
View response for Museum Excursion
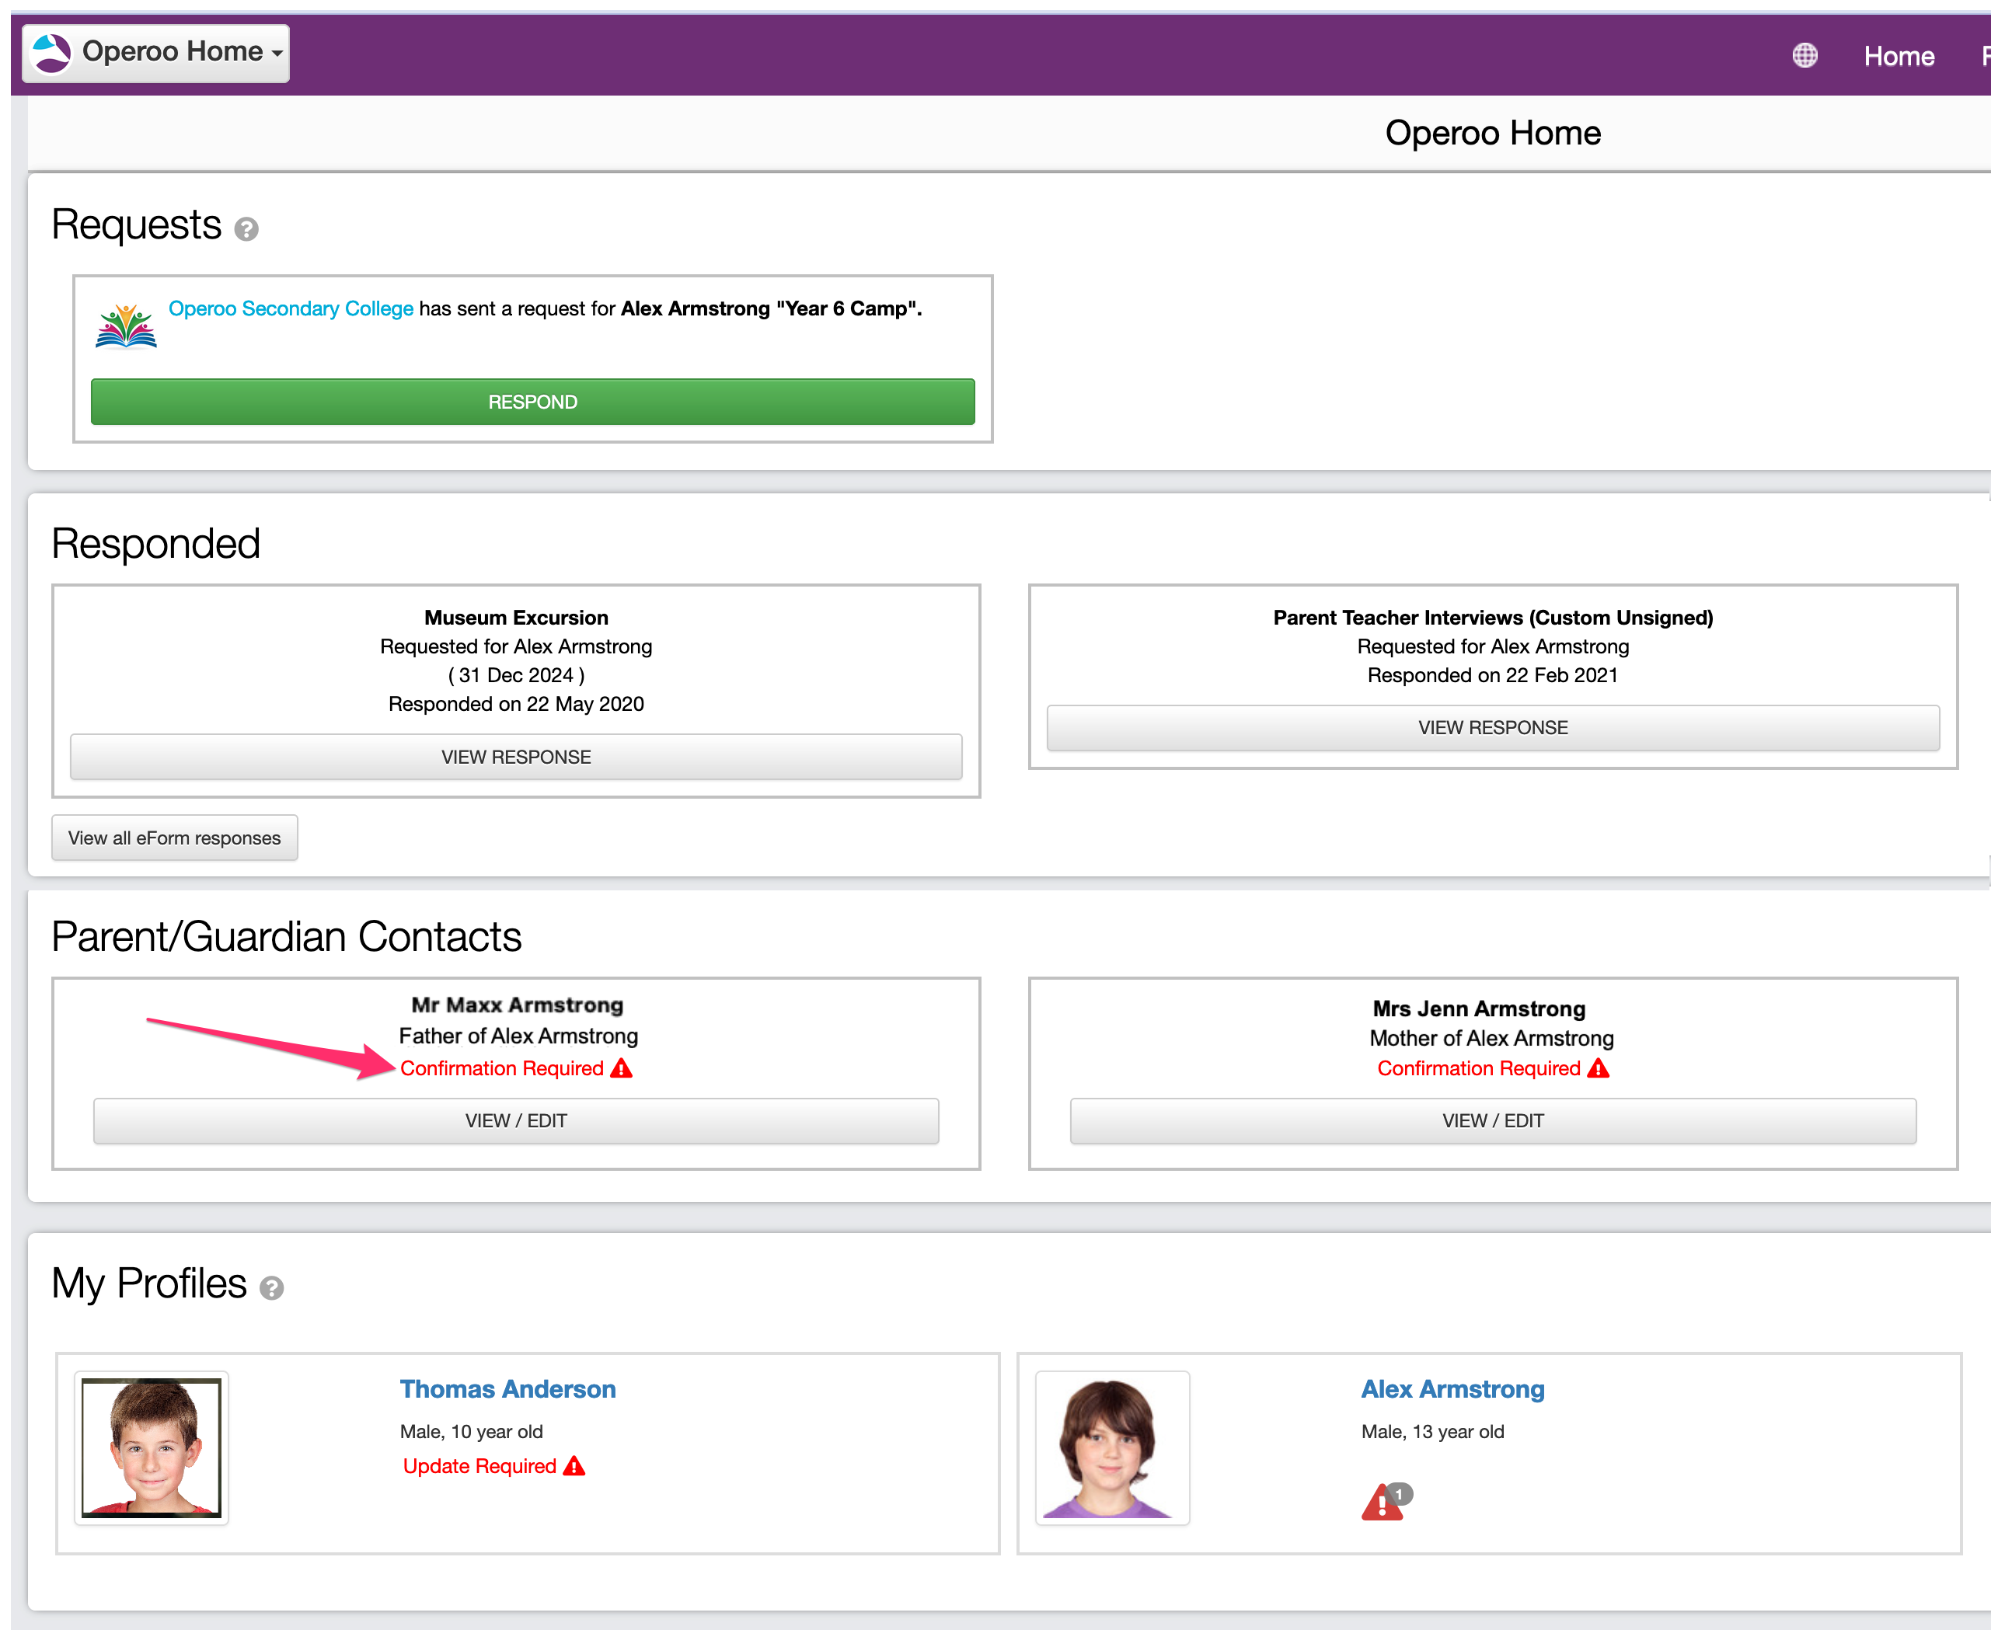[515, 757]
